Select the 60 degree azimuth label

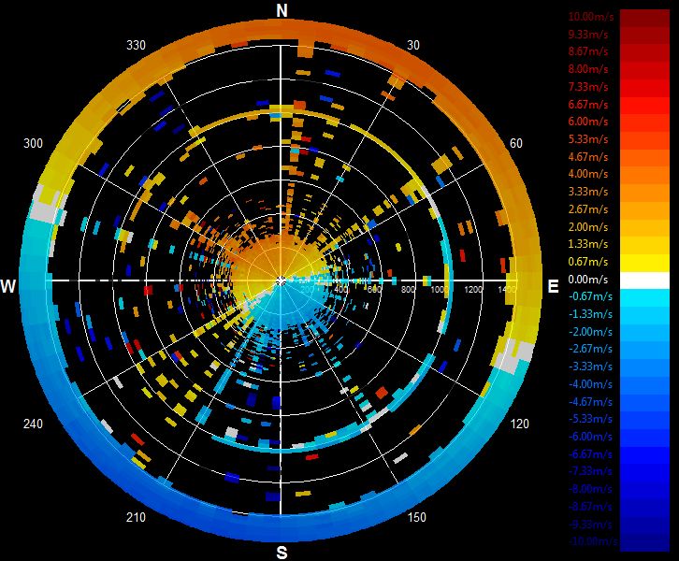[x=515, y=143]
